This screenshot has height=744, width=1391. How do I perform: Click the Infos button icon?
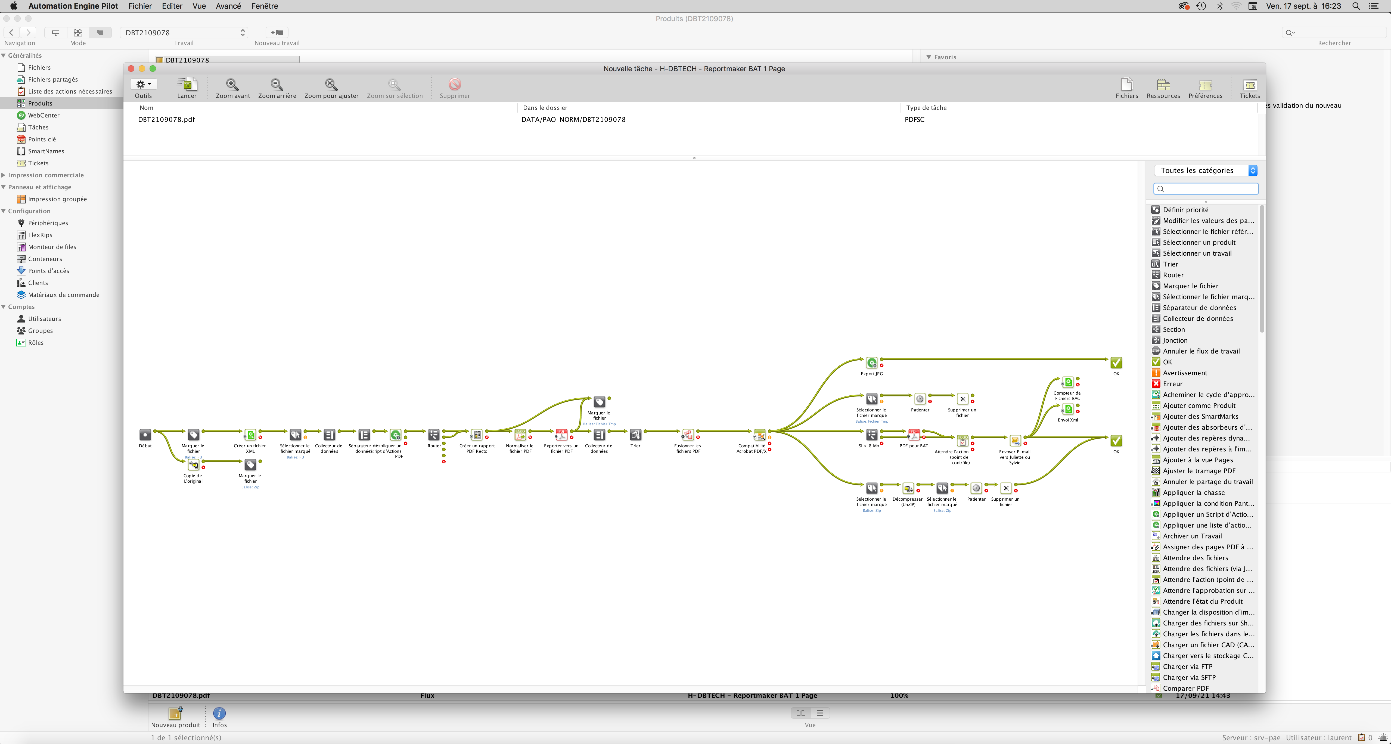pos(219,713)
